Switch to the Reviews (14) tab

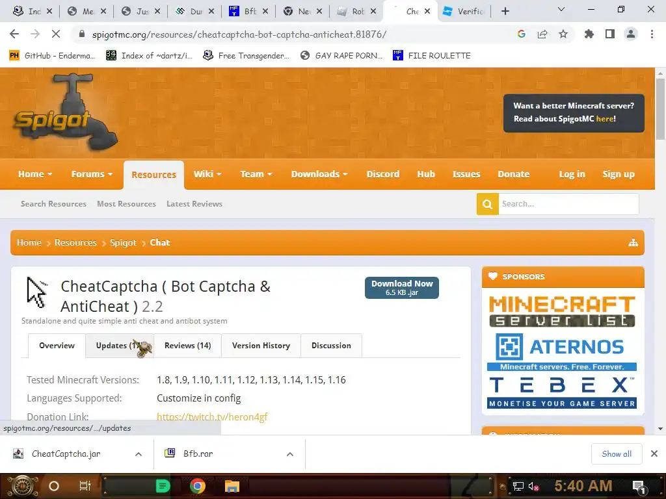click(188, 346)
